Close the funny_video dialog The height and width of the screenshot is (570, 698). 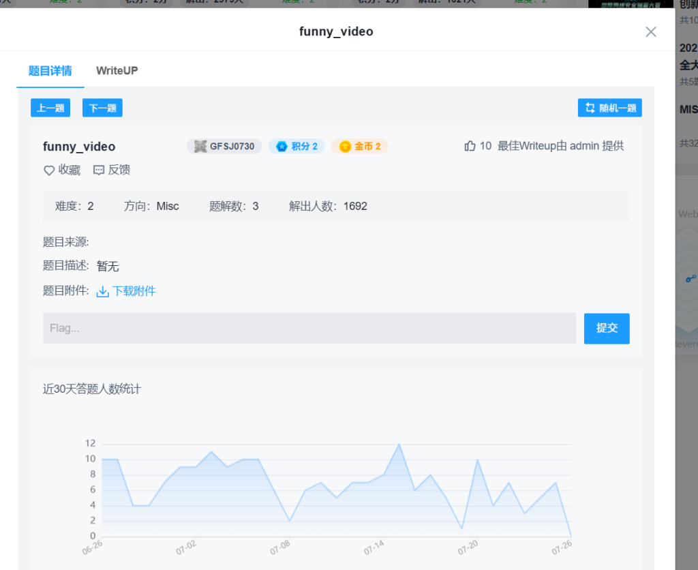pyautogui.click(x=651, y=32)
